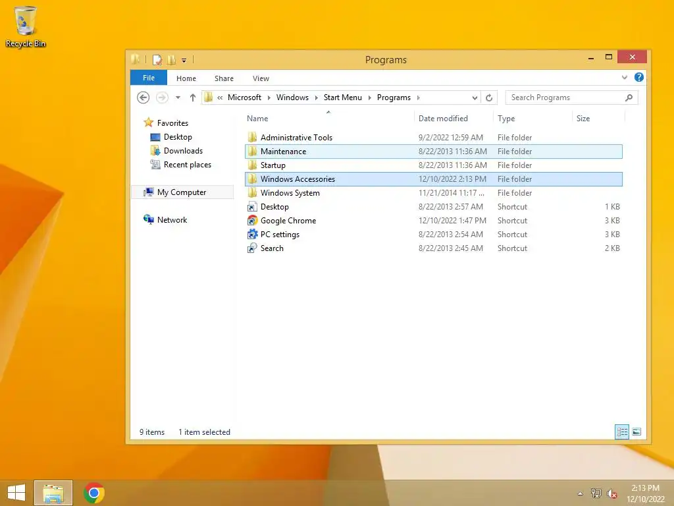Switch to the Share ribbon tab
Viewport: 674px width, 506px height.
pyautogui.click(x=224, y=78)
